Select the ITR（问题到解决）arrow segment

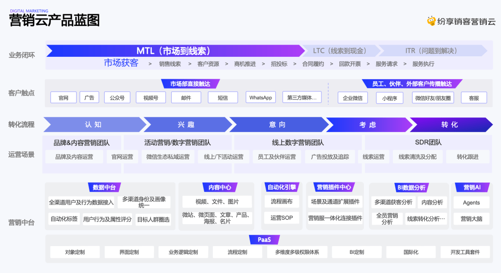coord(432,51)
